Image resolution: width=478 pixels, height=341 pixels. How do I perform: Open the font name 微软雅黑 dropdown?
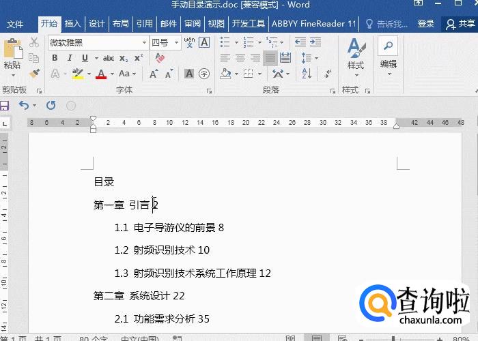pyautogui.click(x=144, y=42)
